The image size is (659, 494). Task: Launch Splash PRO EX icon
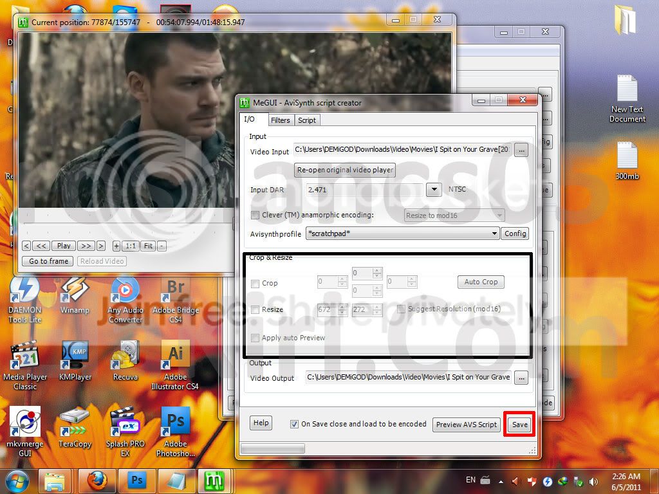click(x=125, y=432)
